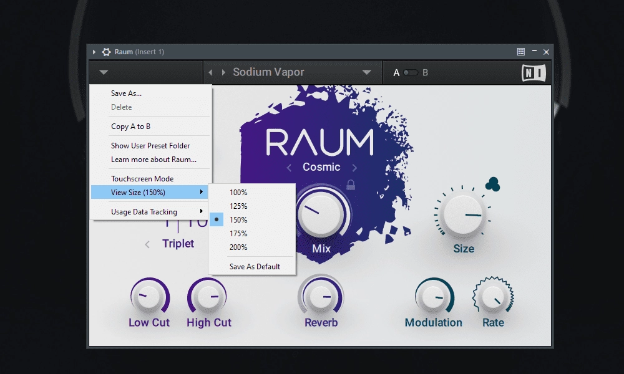
Task: Select Show User Preset Folder
Action: 150,145
